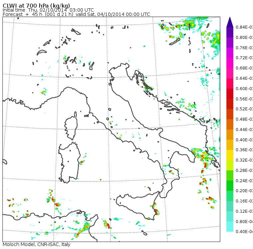The height and width of the screenshot is (249, 253).
Task: Select the red swatch between 0.56E and 0.60E
Action: pos(230,94)
